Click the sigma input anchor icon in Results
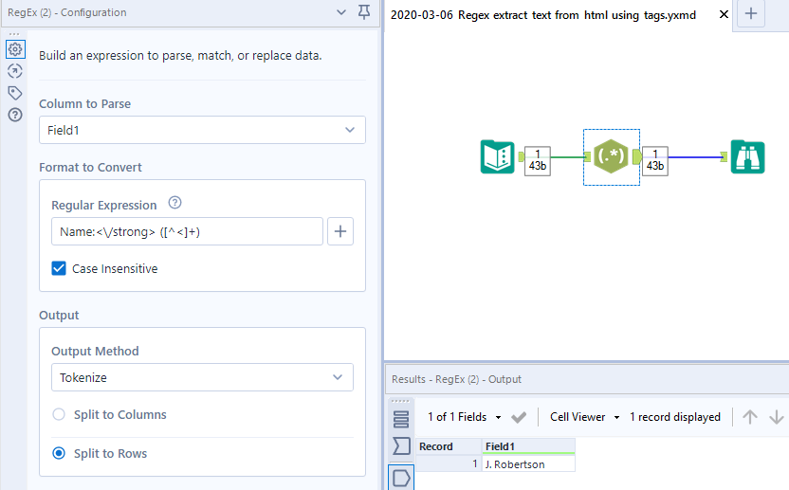 click(x=401, y=446)
